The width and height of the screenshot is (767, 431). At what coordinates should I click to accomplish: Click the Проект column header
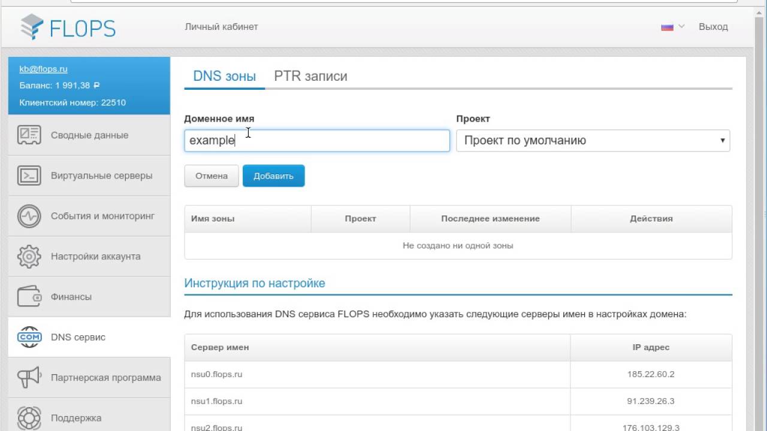click(361, 218)
